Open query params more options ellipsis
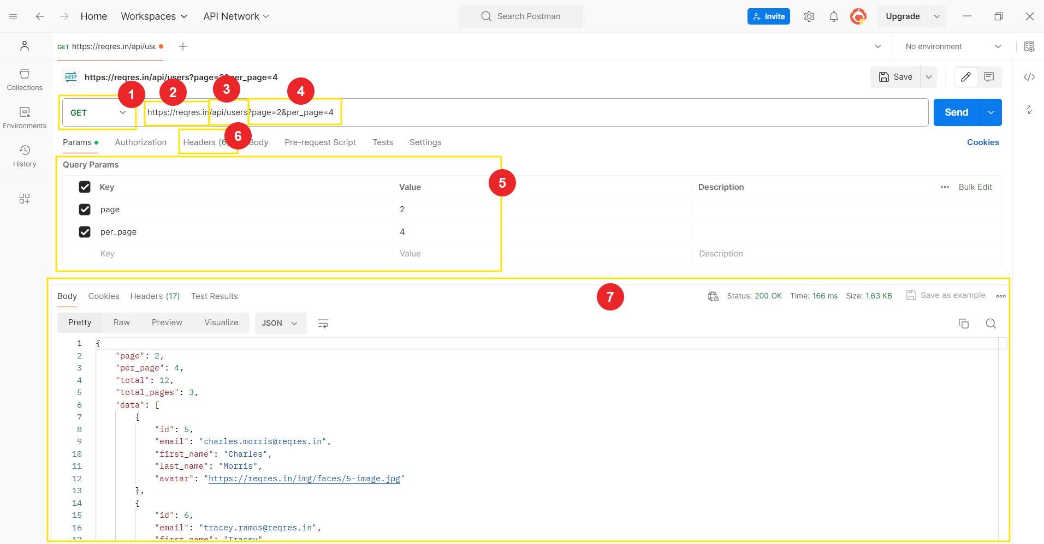The image size is (1044, 544). coord(945,187)
